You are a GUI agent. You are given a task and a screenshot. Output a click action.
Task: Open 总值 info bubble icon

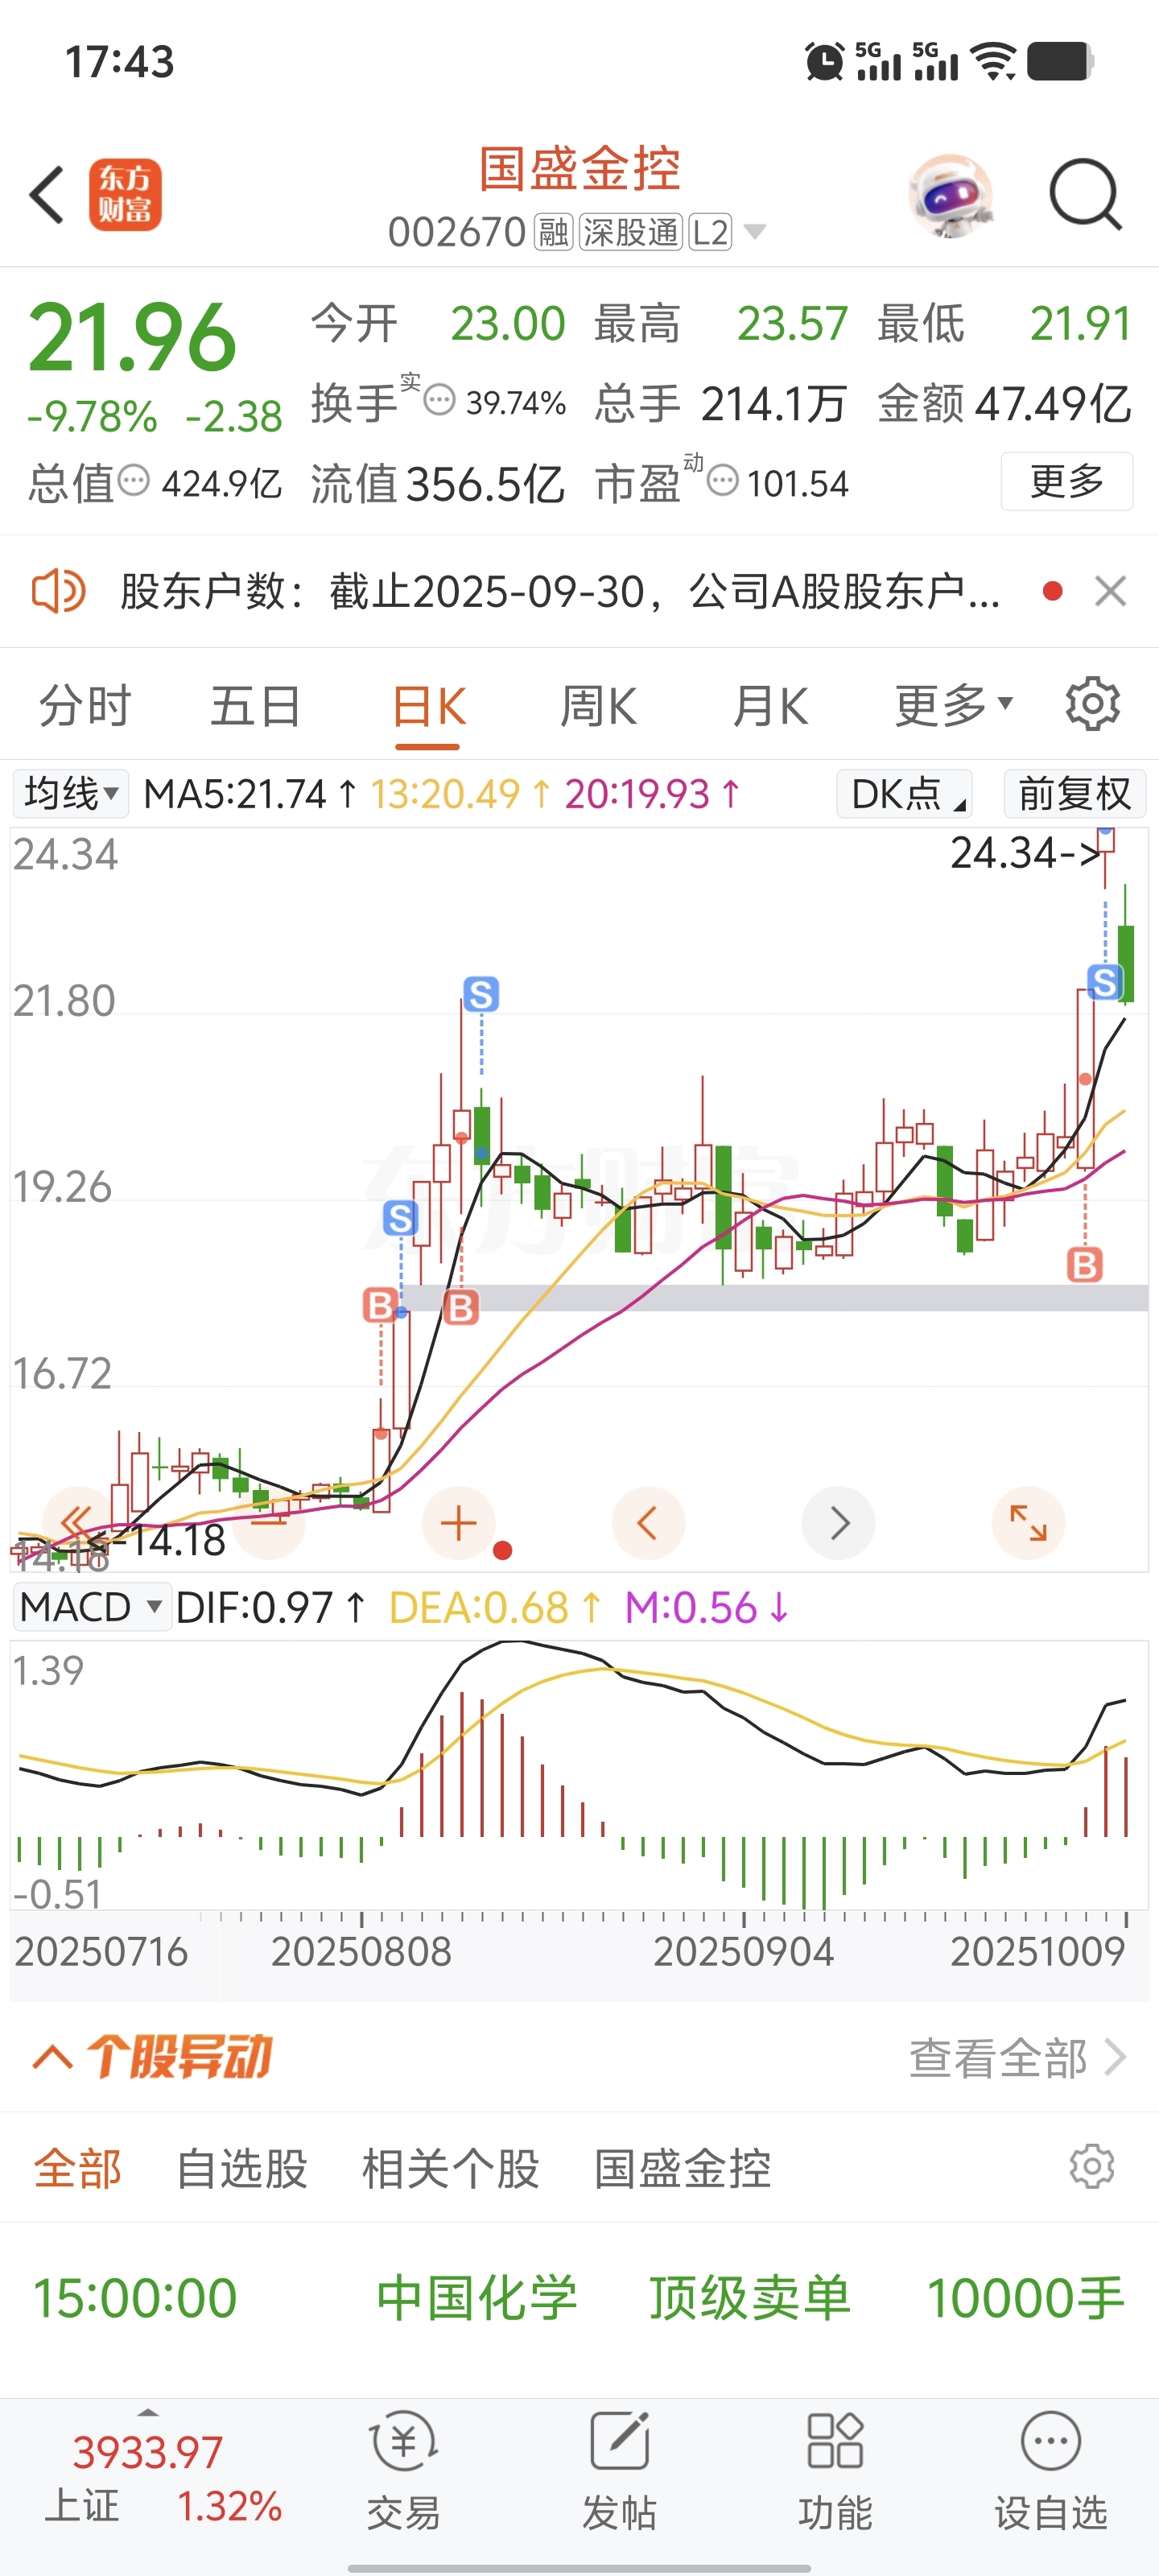pyautogui.click(x=134, y=481)
